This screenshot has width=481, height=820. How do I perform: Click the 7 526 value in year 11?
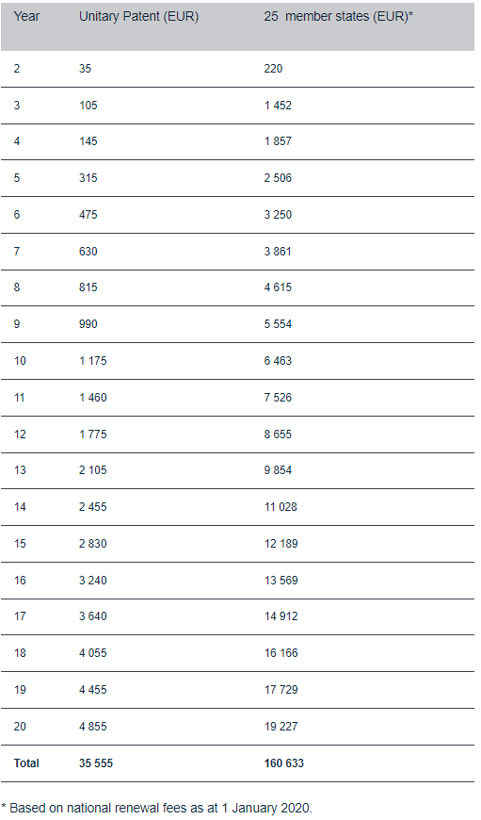pyautogui.click(x=278, y=398)
